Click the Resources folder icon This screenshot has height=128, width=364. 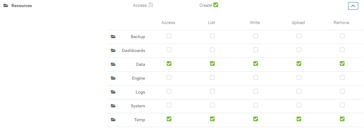point(6,6)
